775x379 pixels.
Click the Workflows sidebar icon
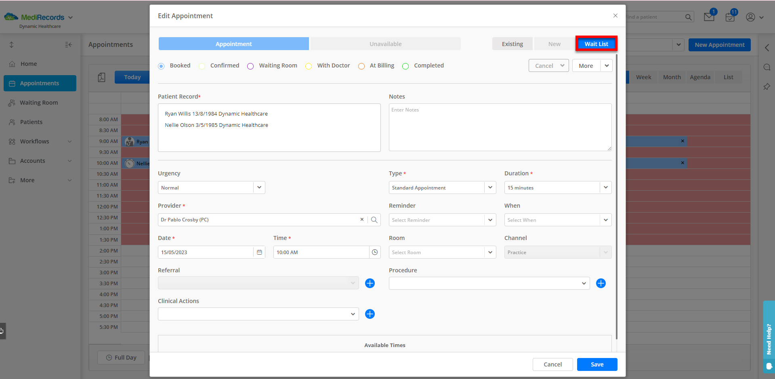(x=12, y=141)
